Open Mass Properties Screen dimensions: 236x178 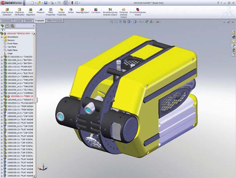coord(50,12)
